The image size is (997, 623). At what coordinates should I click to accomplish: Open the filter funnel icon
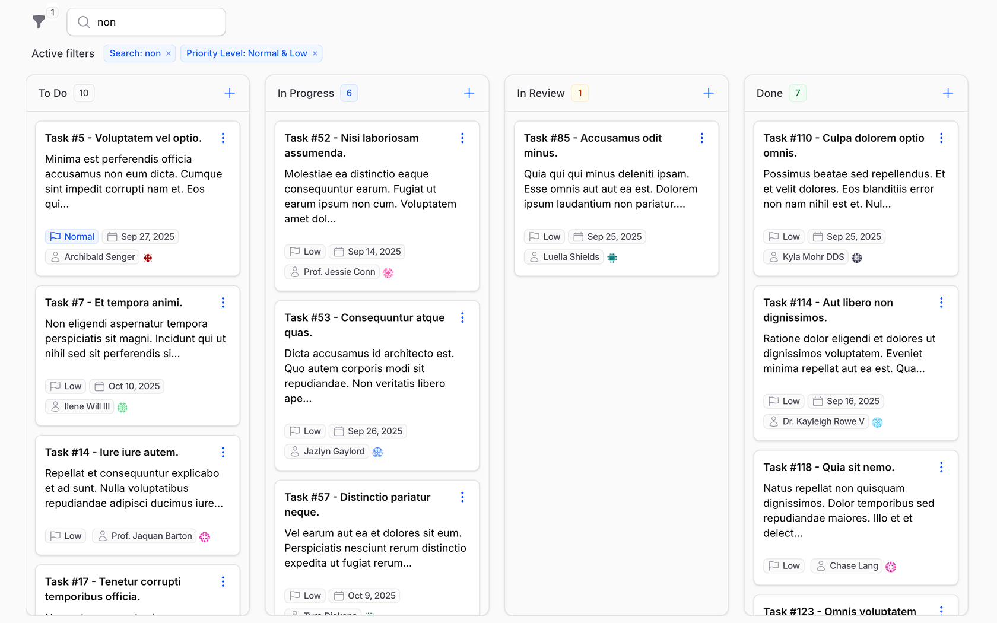tap(39, 22)
